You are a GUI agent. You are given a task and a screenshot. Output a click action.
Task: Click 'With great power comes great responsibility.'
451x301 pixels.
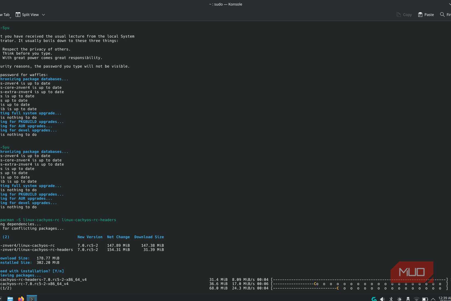52,58
